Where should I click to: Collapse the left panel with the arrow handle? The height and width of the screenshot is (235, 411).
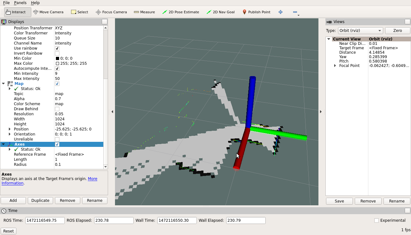pos(112,112)
